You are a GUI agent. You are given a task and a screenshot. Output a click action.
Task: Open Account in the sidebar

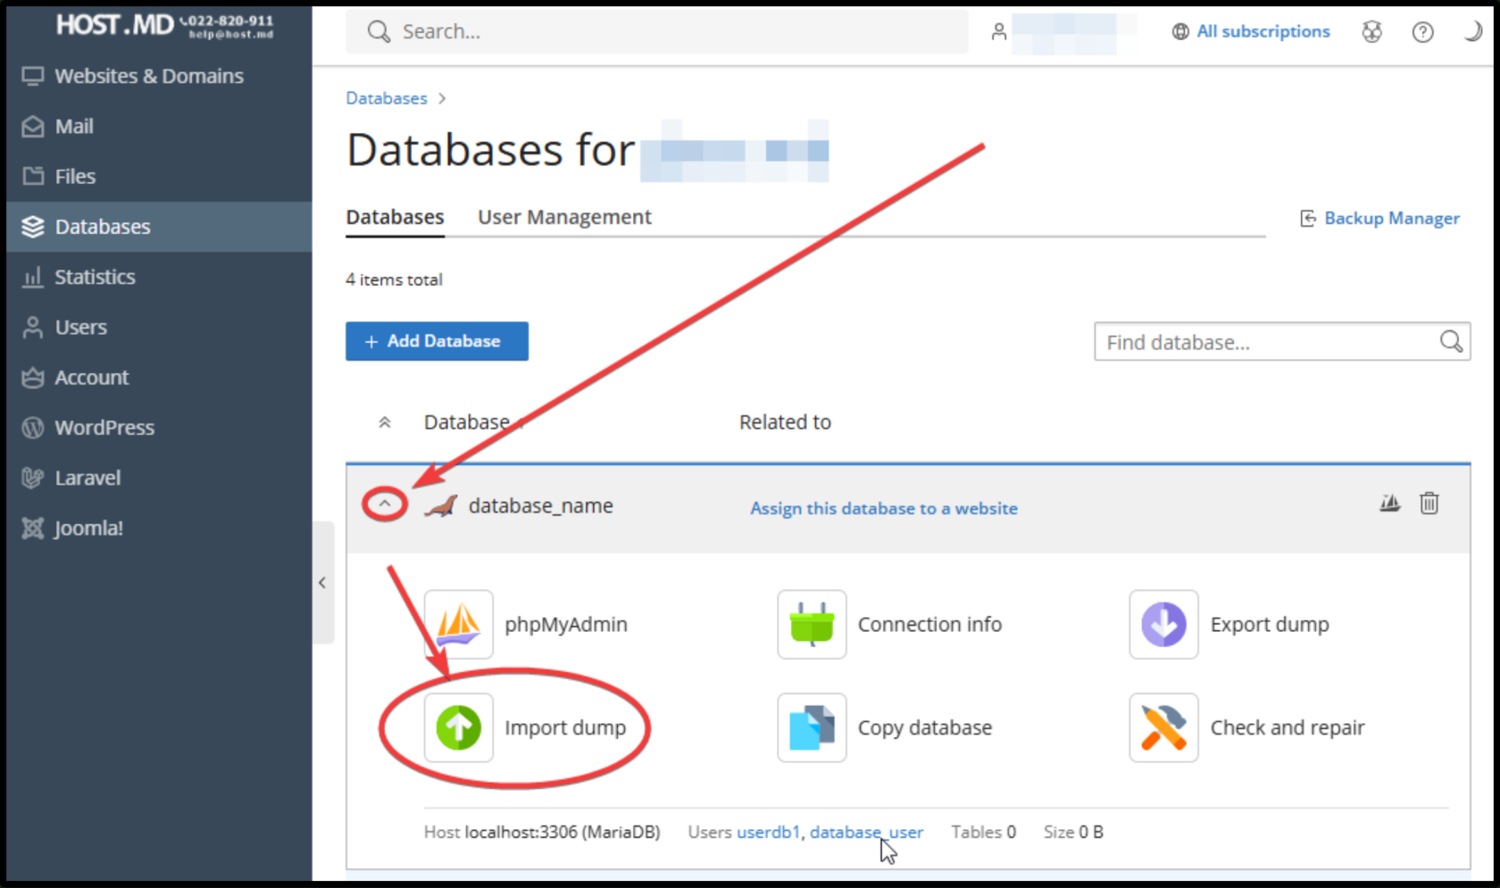159,377
